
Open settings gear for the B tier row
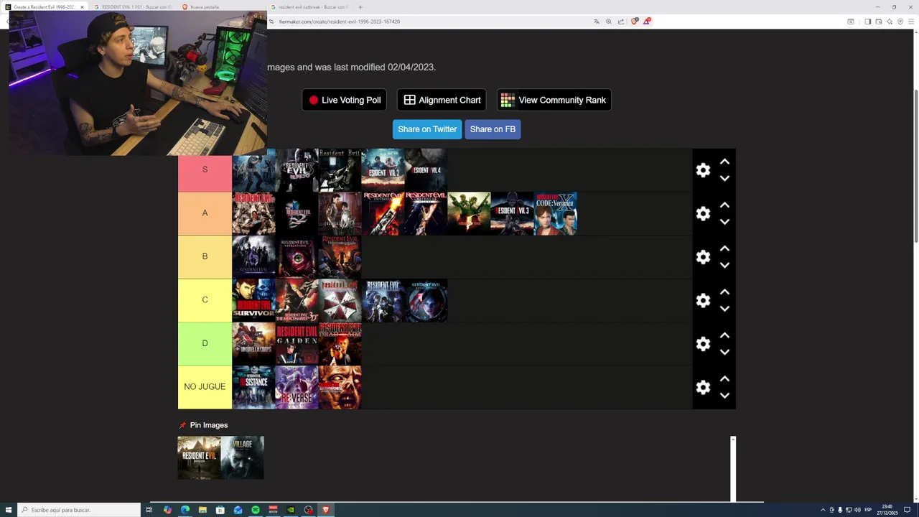click(x=703, y=257)
